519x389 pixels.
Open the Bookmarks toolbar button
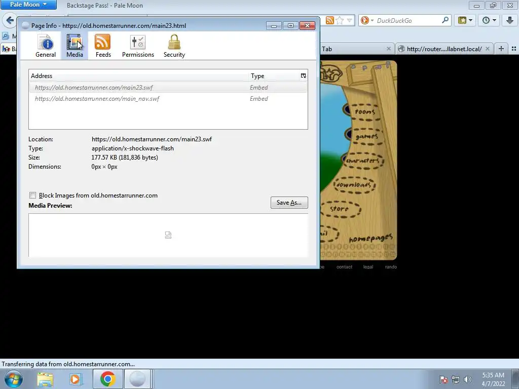coord(465,20)
